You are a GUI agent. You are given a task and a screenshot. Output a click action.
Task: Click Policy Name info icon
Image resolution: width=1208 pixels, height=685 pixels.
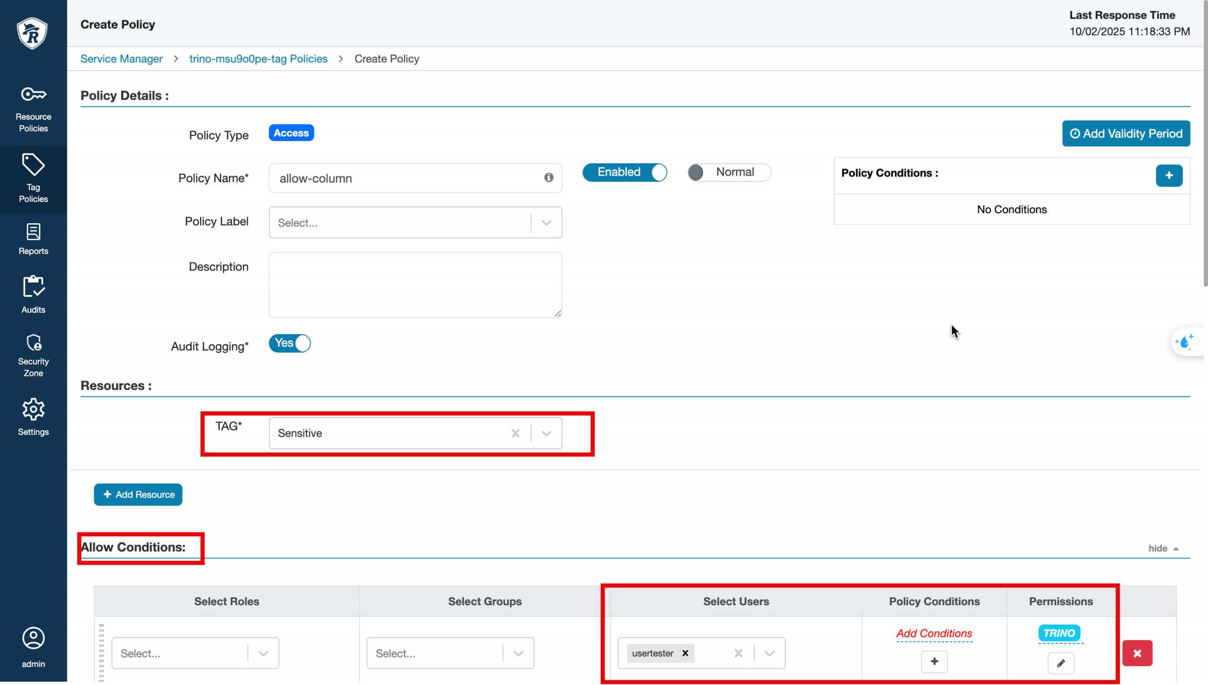coord(548,178)
